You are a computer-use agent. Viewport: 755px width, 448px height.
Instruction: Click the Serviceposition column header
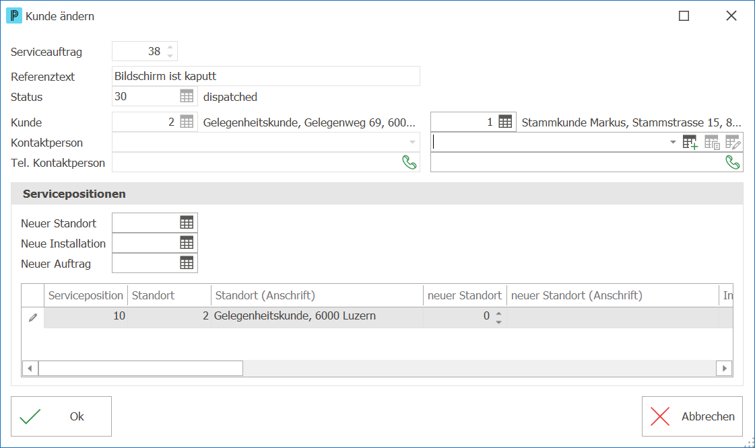click(86, 295)
